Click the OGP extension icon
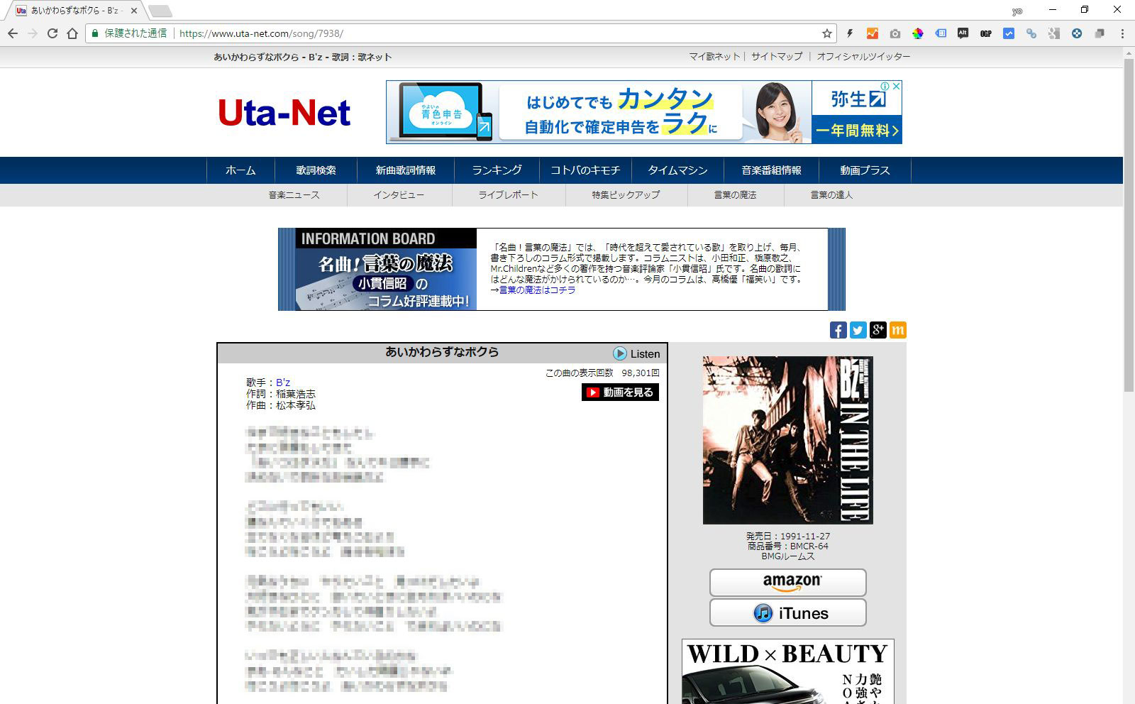 click(x=986, y=33)
